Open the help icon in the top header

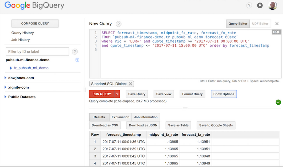pos(249,5)
